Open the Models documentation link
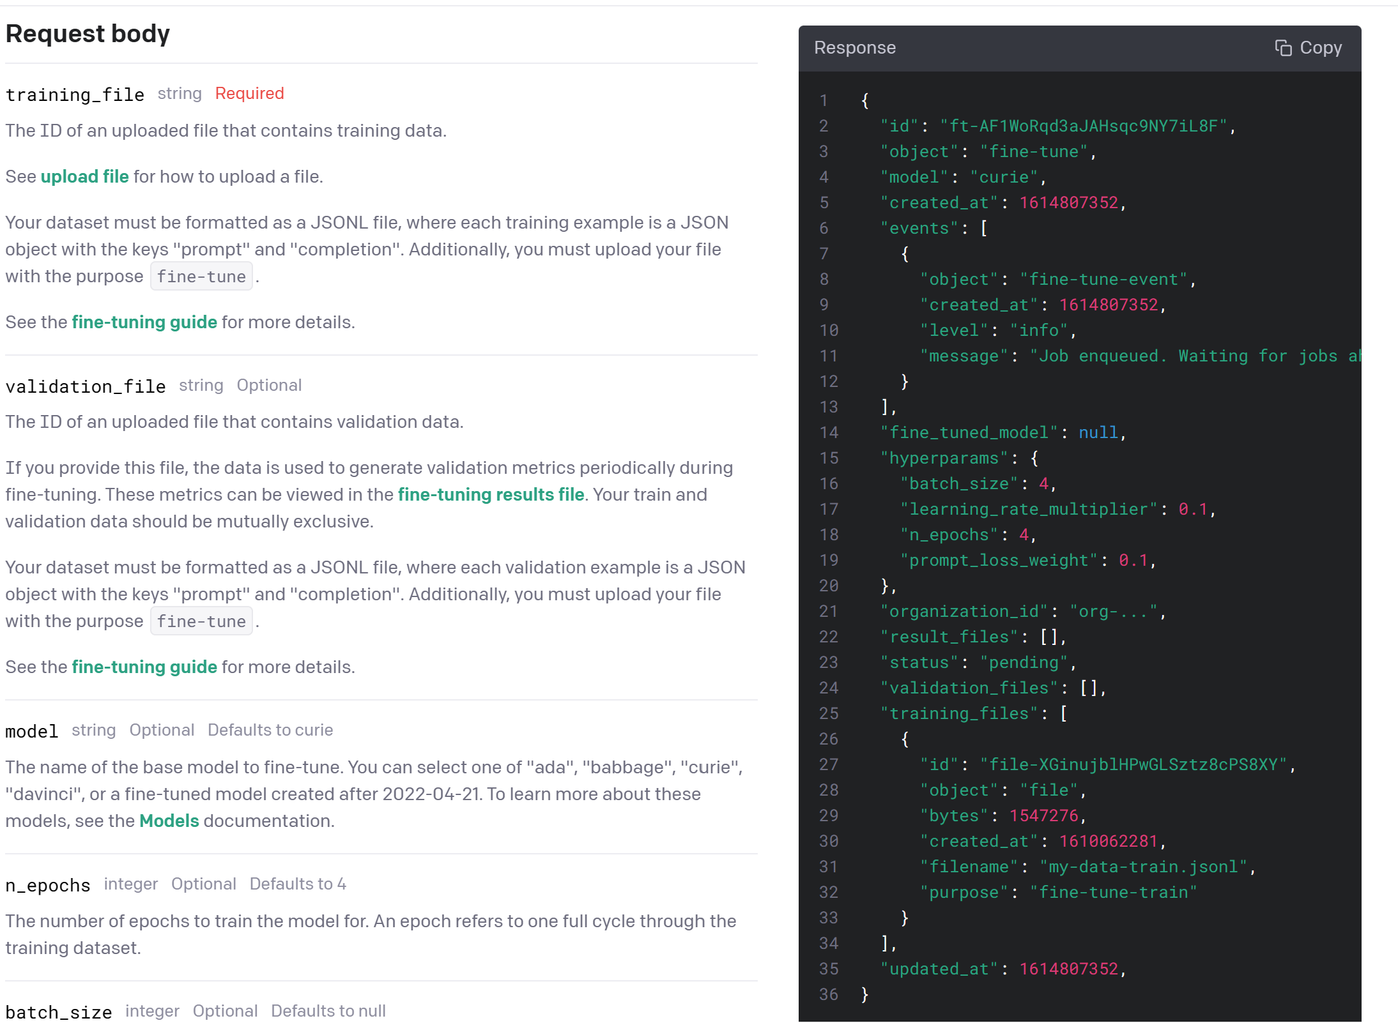 tap(169, 821)
